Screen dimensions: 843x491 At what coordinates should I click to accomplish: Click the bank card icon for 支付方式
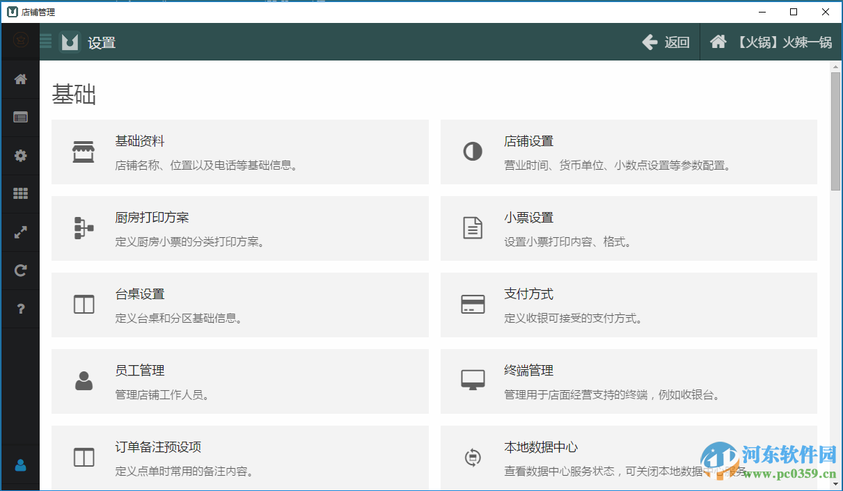click(x=473, y=305)
